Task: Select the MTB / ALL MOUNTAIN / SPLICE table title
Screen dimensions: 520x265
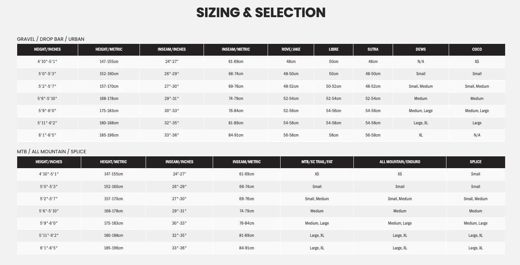Action: point(51,151)
